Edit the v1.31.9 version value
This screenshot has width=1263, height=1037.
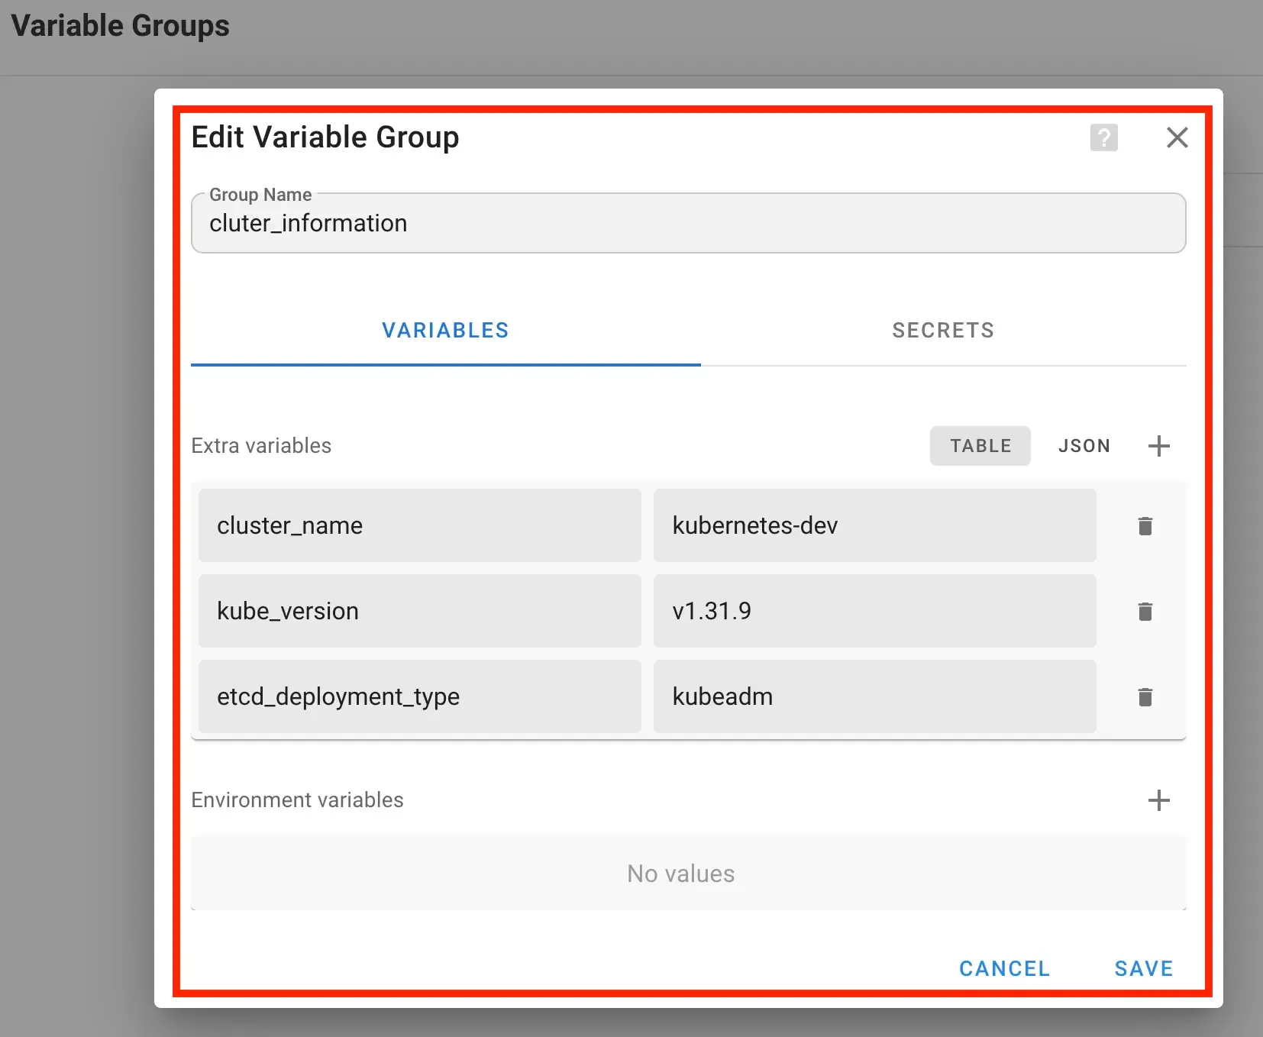click(874, 611)
